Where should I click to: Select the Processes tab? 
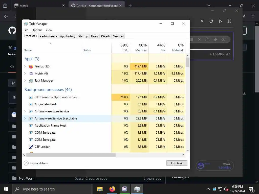tap(30, 36)
